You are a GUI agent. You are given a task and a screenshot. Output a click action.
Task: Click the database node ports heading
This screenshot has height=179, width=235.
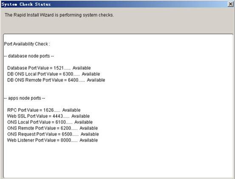29,56
